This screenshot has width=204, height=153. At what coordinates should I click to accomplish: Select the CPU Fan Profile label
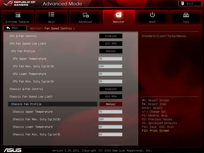23,51
